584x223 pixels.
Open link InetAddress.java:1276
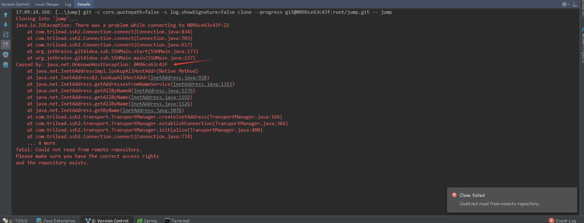(x=163, y=91)
